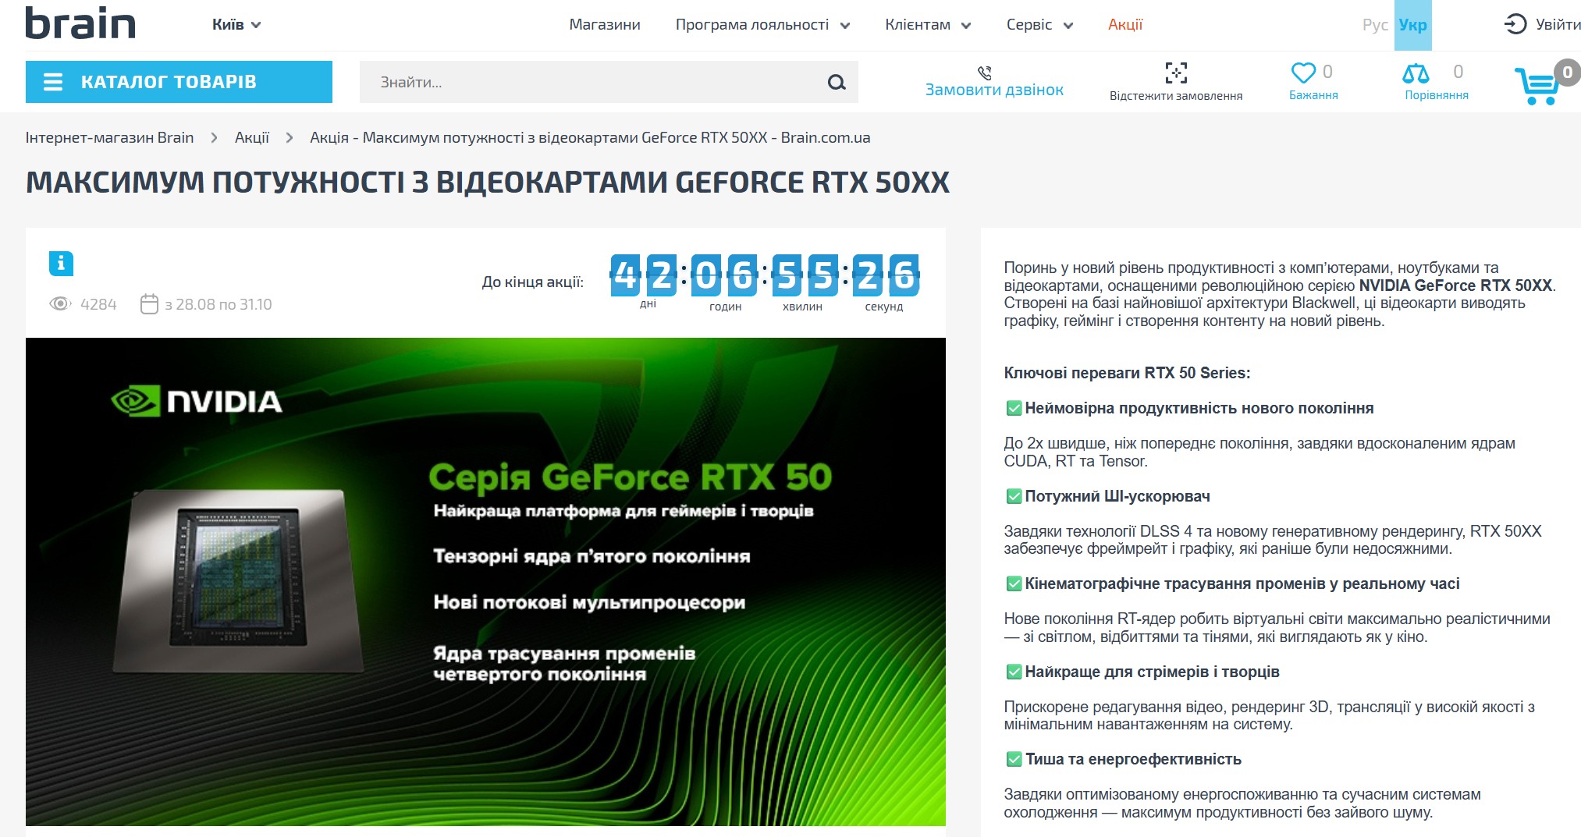Open the wishlist heart icon
This screenshot has width=1581, height=837.
click(x=1303, y=73)
